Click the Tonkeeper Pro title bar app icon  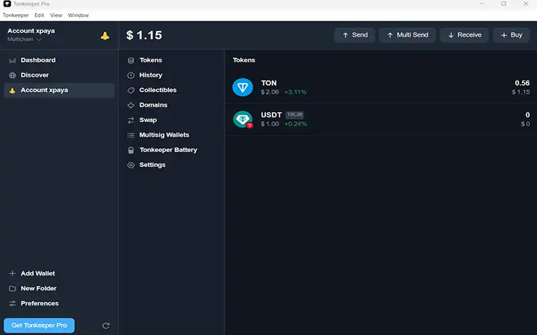tap(7, 4)
